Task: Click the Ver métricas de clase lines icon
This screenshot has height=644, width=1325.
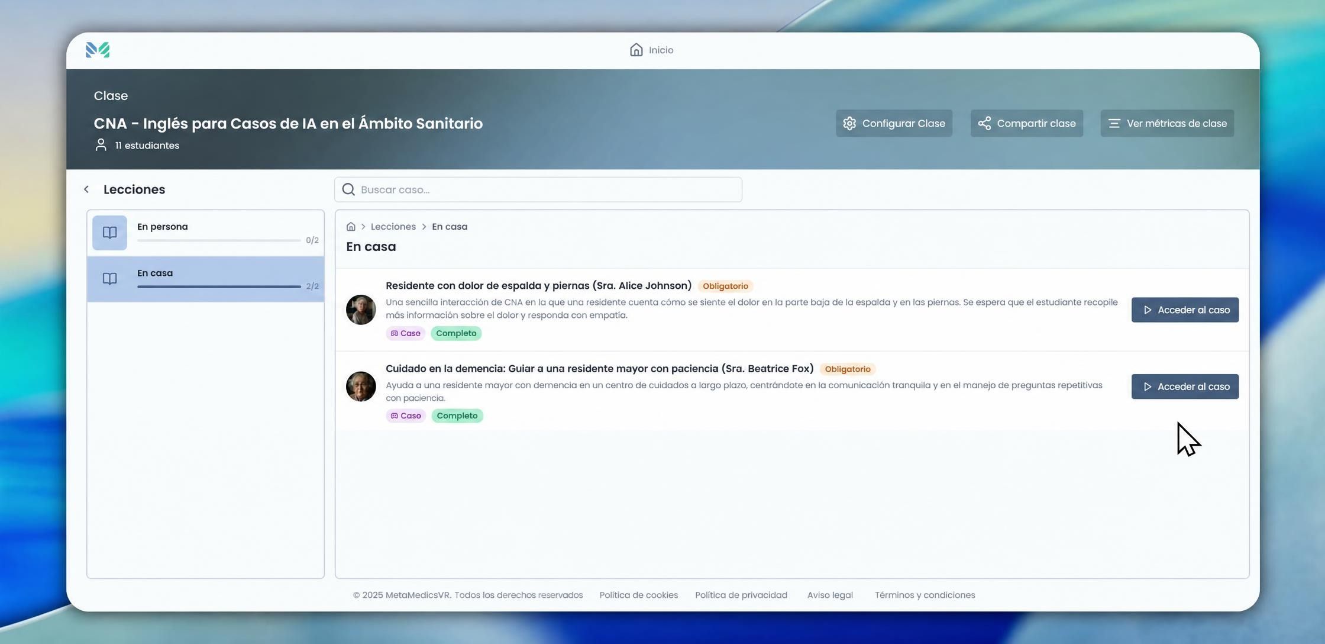Action: (x=1114, y=123)
